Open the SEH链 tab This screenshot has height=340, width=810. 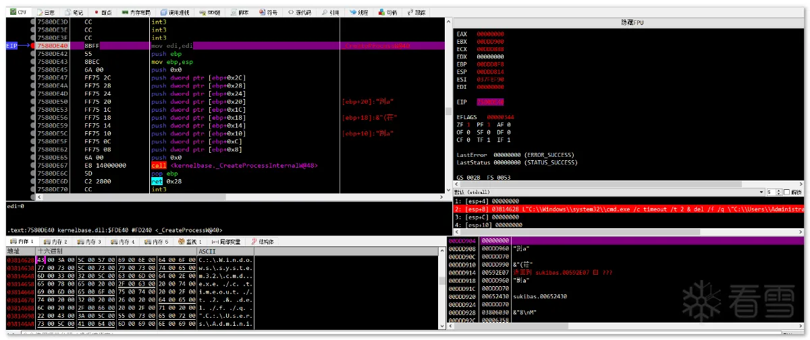(210, 12)
